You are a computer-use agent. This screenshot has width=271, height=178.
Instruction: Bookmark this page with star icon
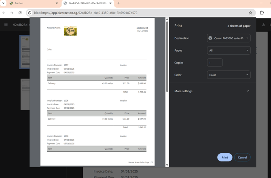pos(250,13)
